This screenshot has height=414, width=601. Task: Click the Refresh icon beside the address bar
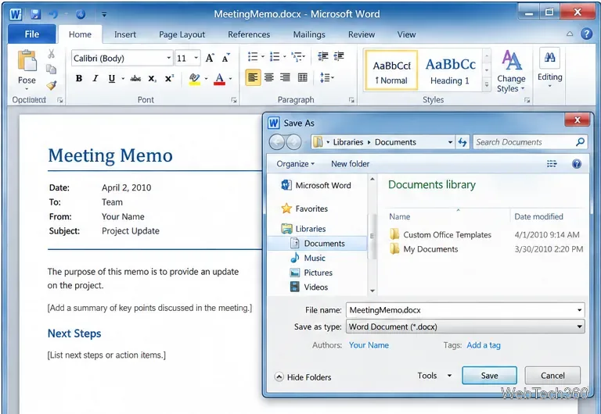462,142
